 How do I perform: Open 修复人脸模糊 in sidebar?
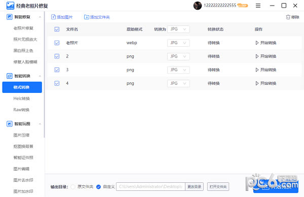[25, 62]
